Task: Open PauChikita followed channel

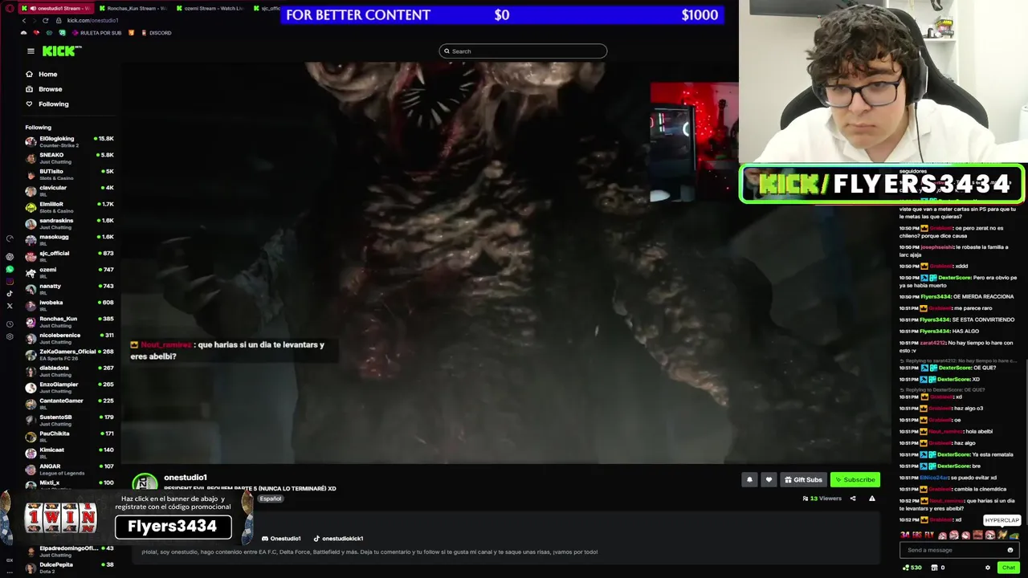Action: click(69, 436)
